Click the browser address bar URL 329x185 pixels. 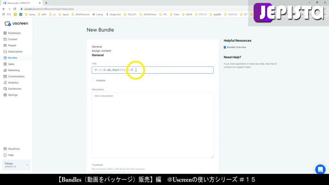click(x=49, y=9)
